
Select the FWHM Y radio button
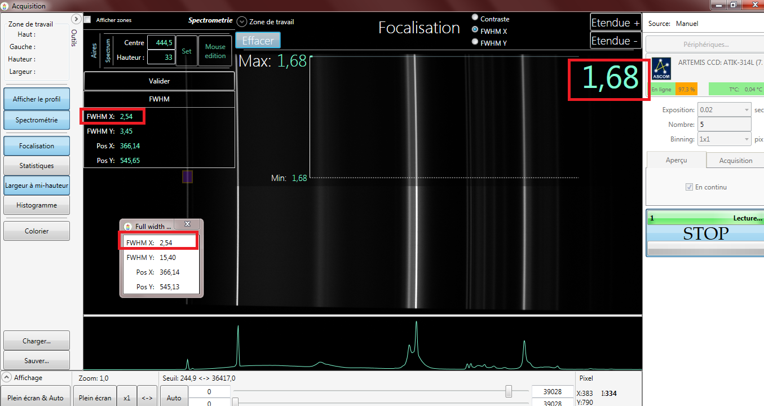tap(475, 42)
